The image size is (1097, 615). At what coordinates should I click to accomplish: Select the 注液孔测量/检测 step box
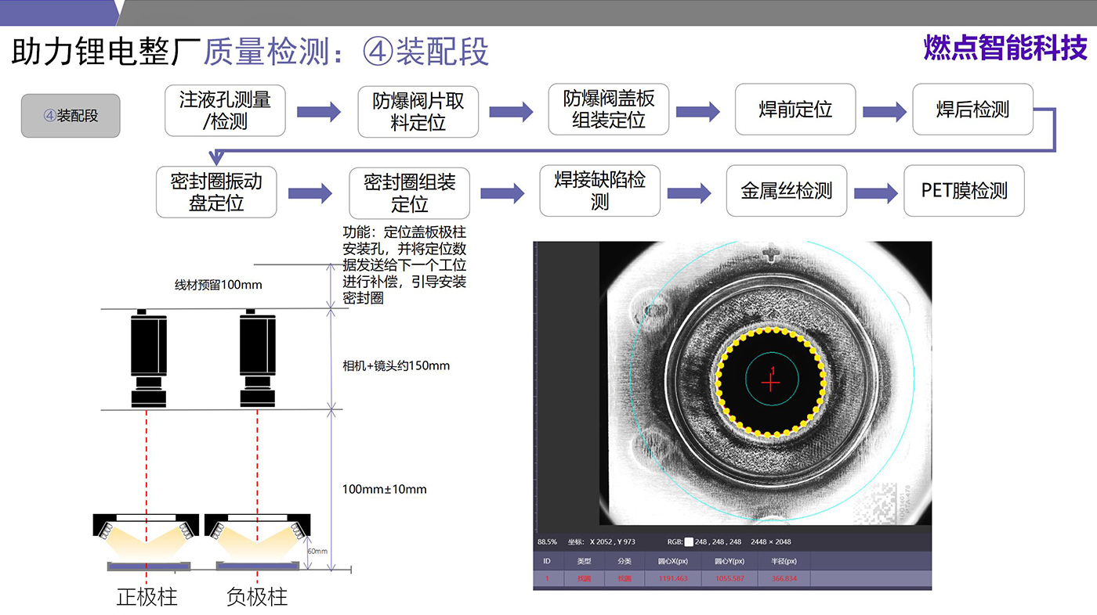(x=225, y=110)
